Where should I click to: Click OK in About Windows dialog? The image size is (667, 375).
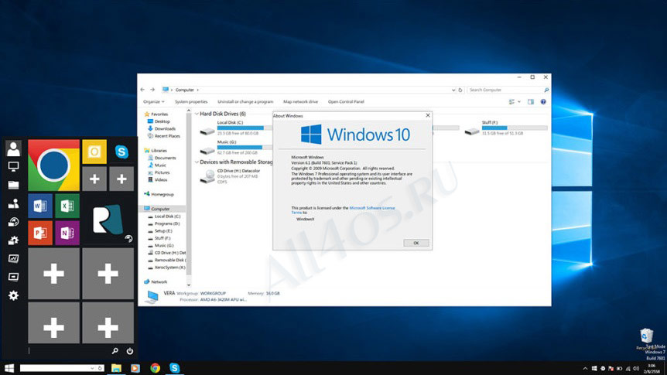(416, 243)
